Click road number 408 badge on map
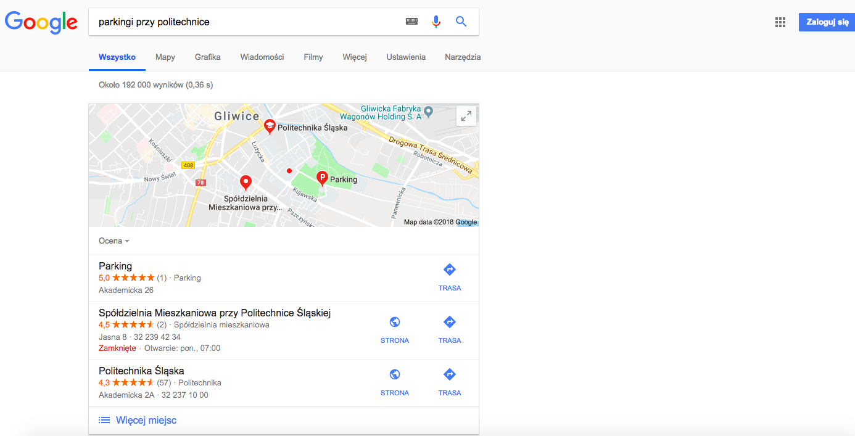The height and width of the screenshot is (436, 855). (188, 165)
